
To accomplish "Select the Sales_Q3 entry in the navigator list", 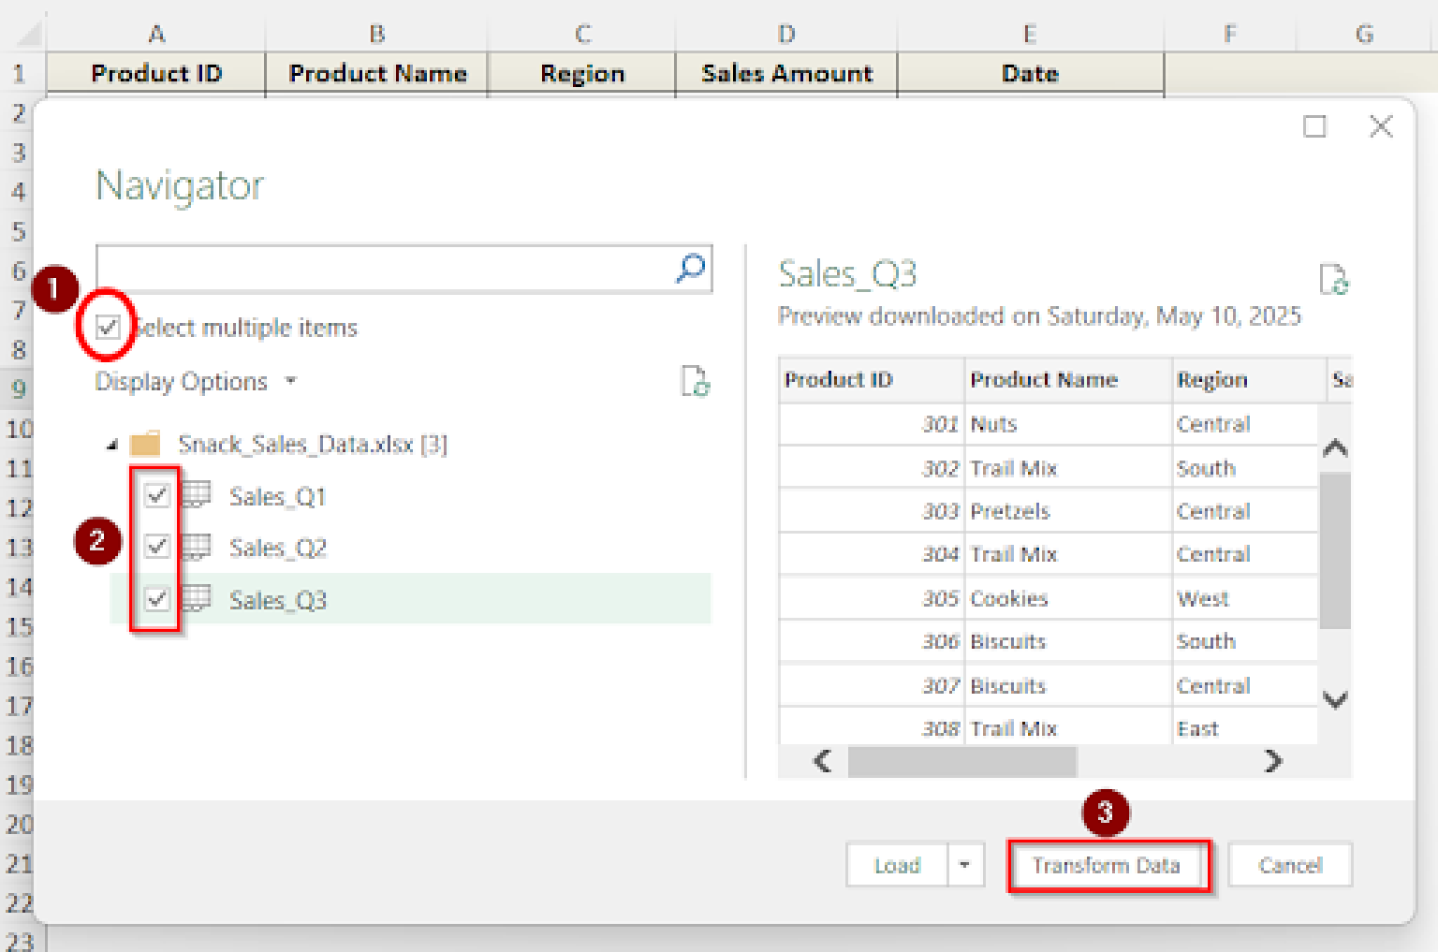I will click(278, 599).
